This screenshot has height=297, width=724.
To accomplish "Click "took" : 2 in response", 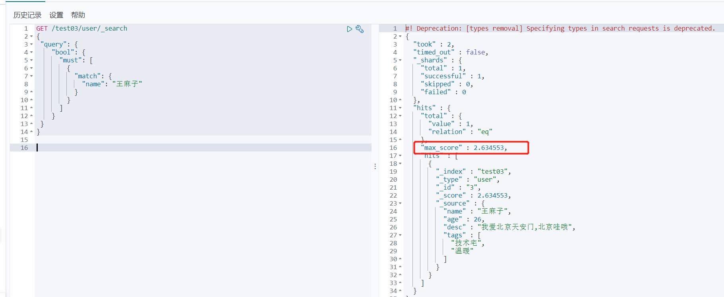I will point(434,44).
